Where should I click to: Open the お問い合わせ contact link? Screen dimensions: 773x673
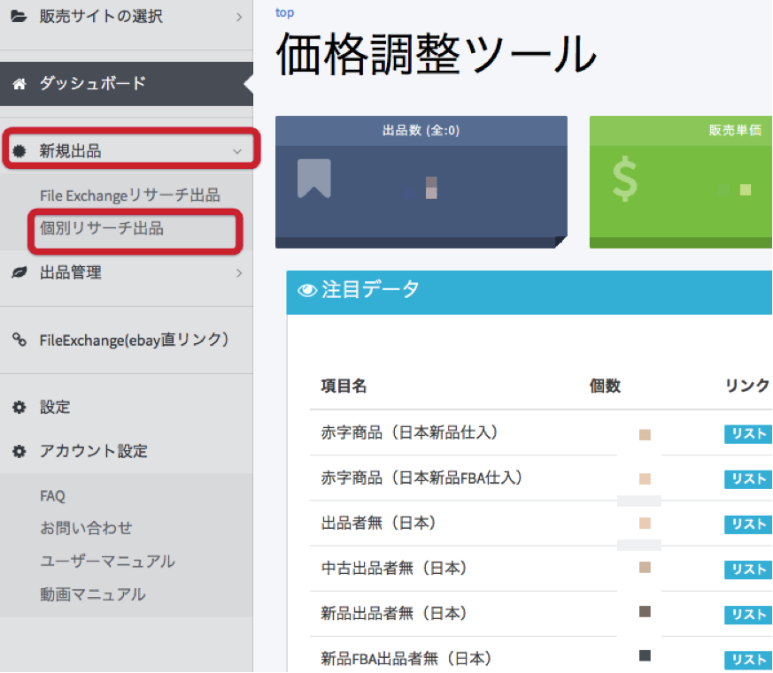(86, 528)
